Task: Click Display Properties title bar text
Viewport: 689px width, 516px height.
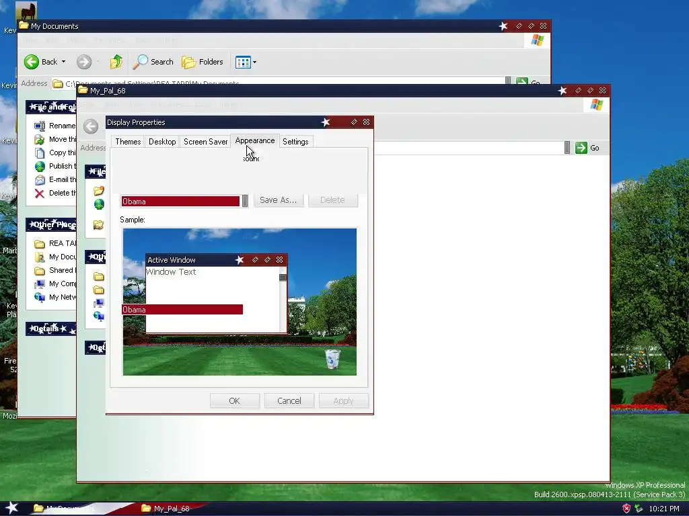Action: click(136, 122)
